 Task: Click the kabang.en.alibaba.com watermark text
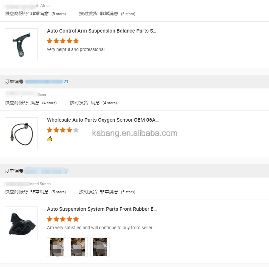point(135,133)
